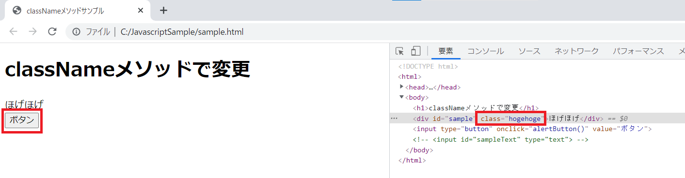Go forward to next page
This screenshot has width=685, height=178.
click(x=32, y=32)
